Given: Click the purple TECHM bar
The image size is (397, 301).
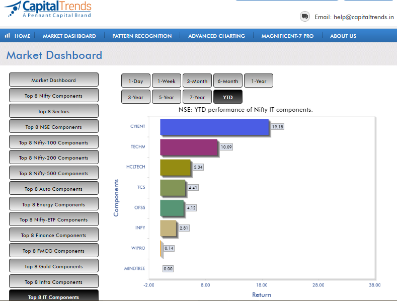Looking at the screenshot, I should click(x=189, y=147).
